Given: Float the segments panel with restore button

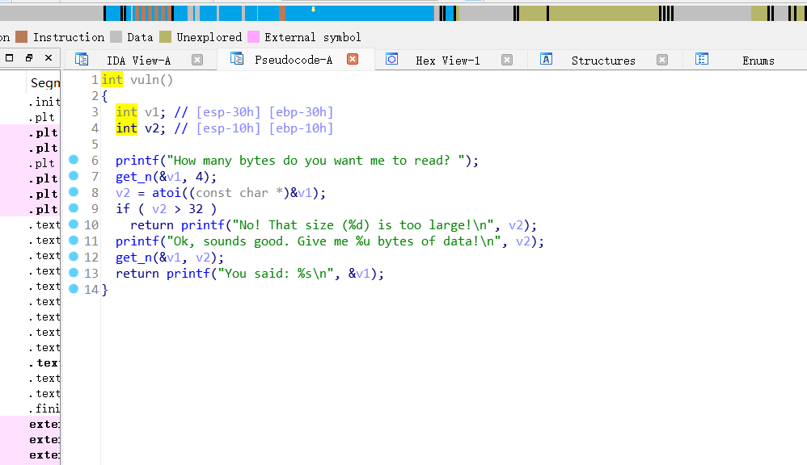Looking at the screenshot, I should pyautogui.click(x=29, y=57).
